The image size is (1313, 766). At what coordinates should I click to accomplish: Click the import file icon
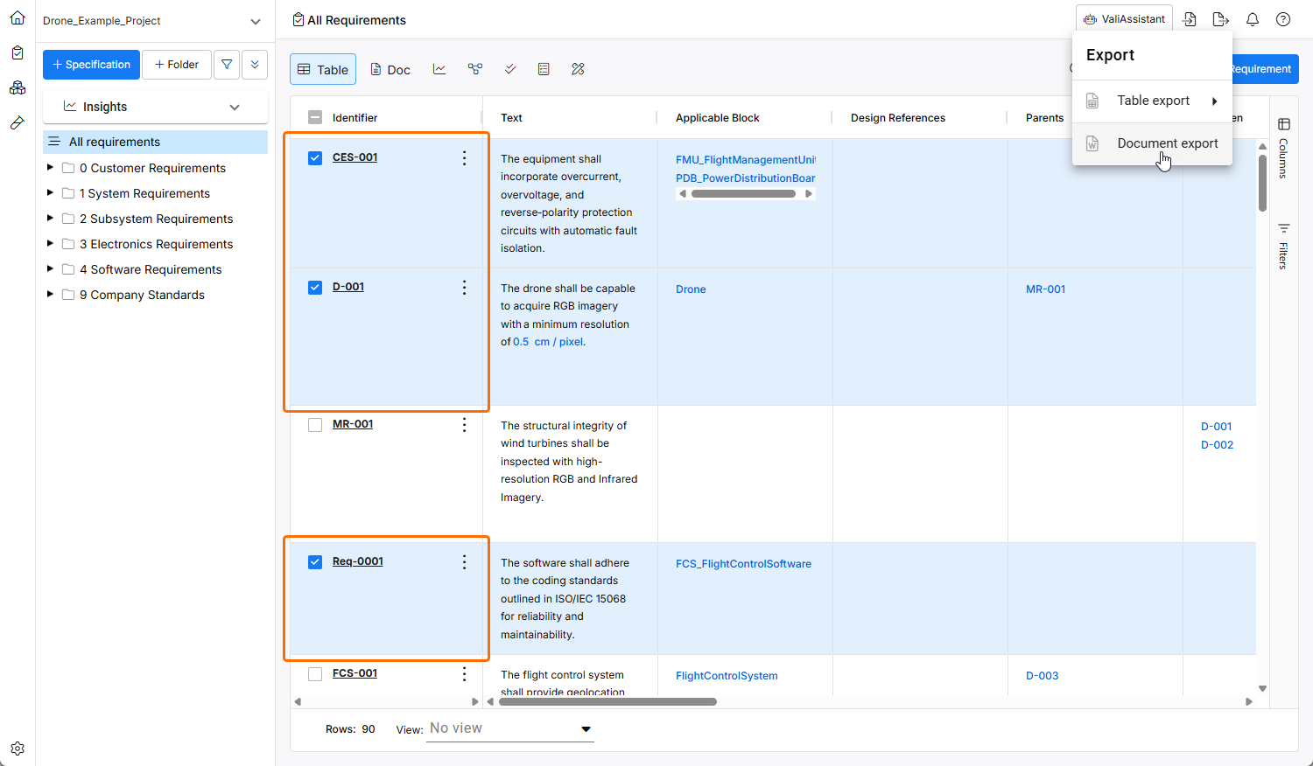pos(1190,19)
